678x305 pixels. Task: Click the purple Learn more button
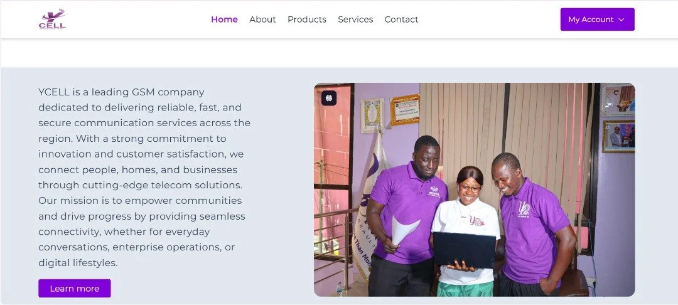[x=74, y=288]
